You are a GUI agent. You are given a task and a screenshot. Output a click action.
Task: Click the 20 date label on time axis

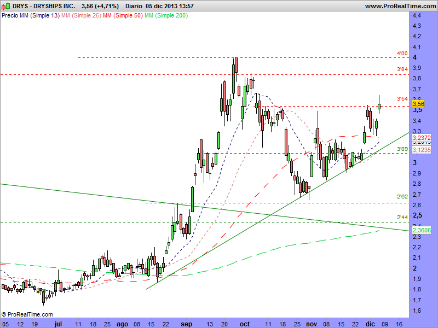[224, 324]
